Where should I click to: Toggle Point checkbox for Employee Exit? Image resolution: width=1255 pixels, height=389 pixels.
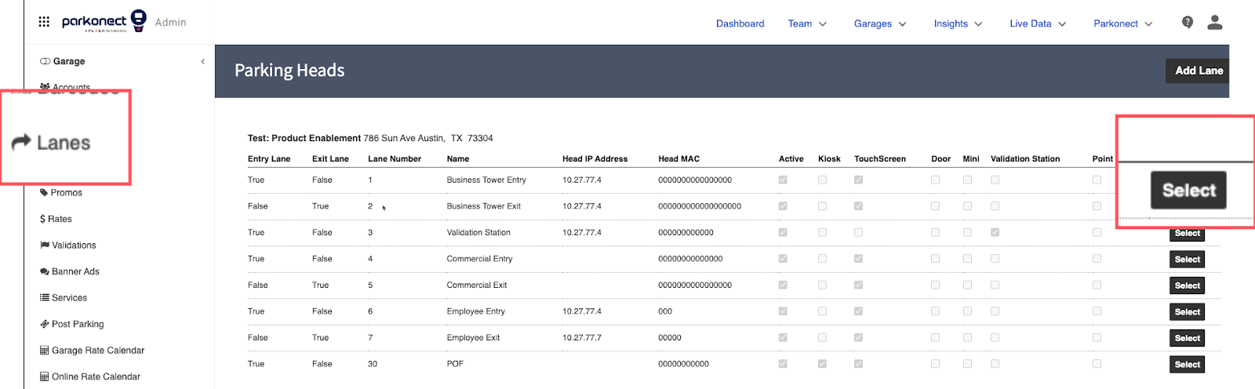point(1097,338)
